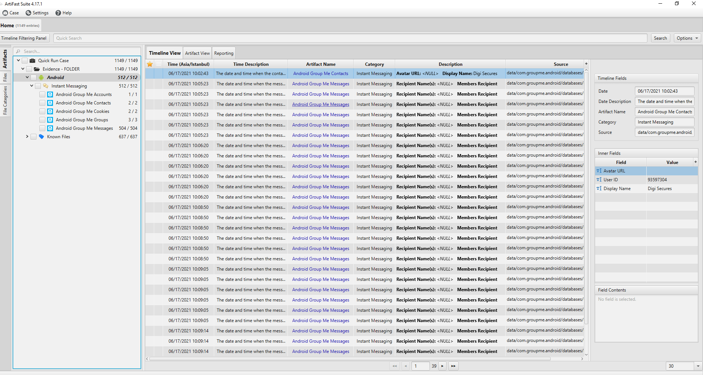Viewport: 703px width, 375px height.
Task: Sort by the Artifact Name column header
Action: tap(321, 64)
